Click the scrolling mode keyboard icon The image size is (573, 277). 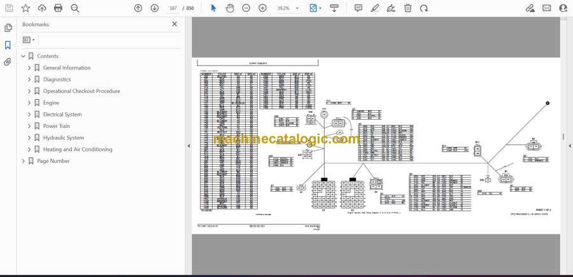tap(334, 8)
